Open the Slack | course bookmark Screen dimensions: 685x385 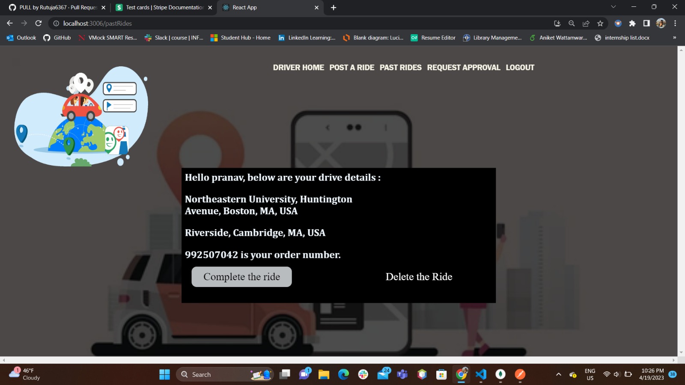173,38
